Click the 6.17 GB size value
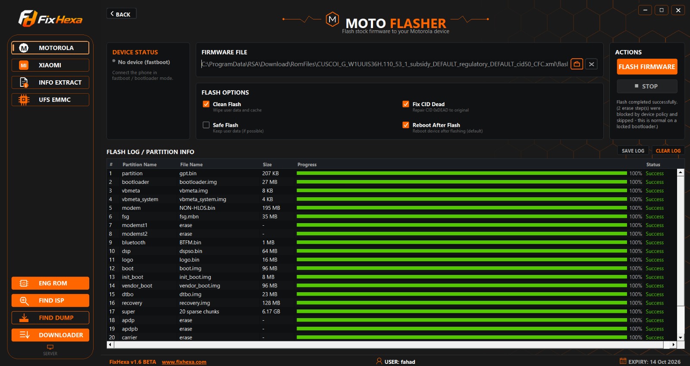This screenshot has width=690, height=366. pos(271,311)
